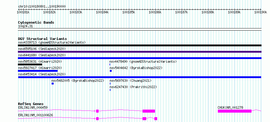The width and height of the screenshot is (270, 122).
Task: Click the 100190k ruler tick label
Action: (261, 12)
